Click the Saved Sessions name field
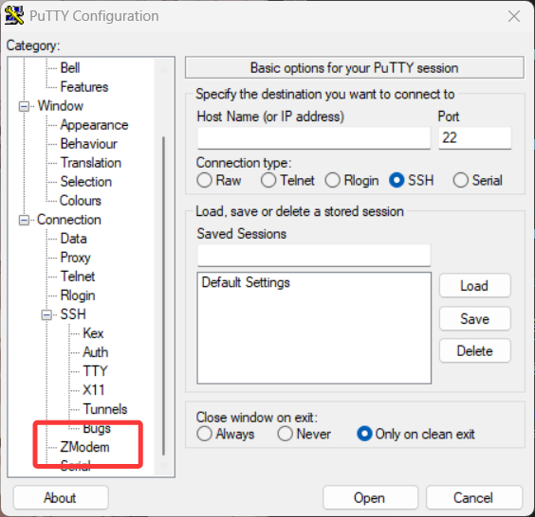The width and height of the screenshot is (535, 517). tap(314, 255)
